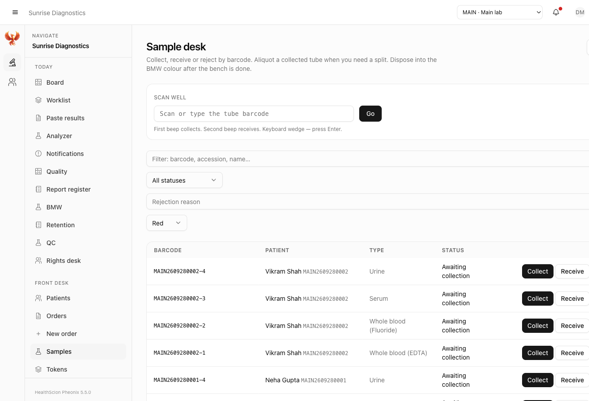The height and width of the screenshot is (401, 589).
Task: Click Serum type cell
Action: (378, 299)
